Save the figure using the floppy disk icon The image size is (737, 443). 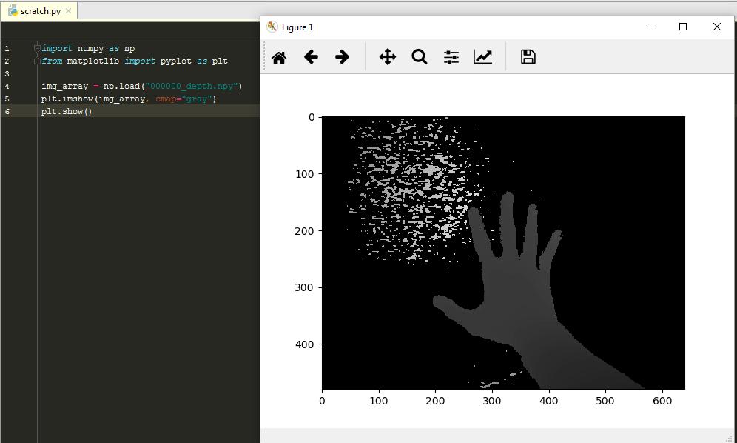(528, 57)
